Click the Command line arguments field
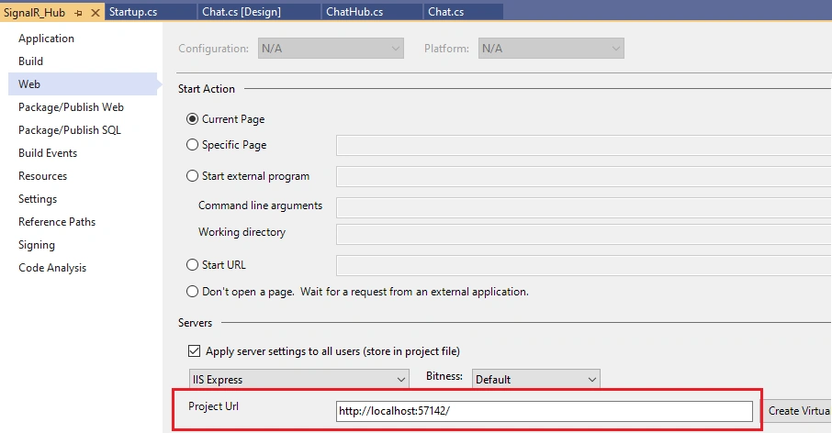Image resolution: width=832 pixels, height=433 pixels. pos(584,207)
